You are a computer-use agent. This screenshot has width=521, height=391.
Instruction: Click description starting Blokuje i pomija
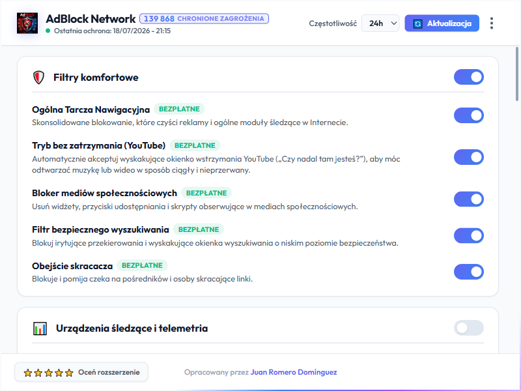coord(142,279)
